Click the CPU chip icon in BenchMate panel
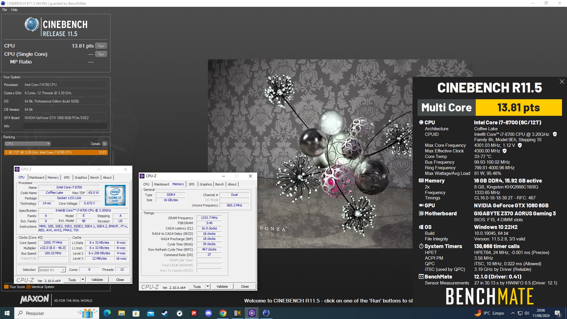The width and height of the screenshot is (567, 319). 421,122
